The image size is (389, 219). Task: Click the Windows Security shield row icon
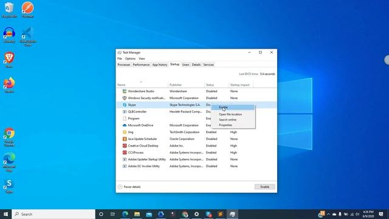click(x=125, y=98)
